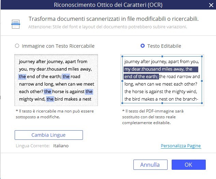Select the Testo Editabile radio button
The image size is (216, 179).
tap(143, 46)
